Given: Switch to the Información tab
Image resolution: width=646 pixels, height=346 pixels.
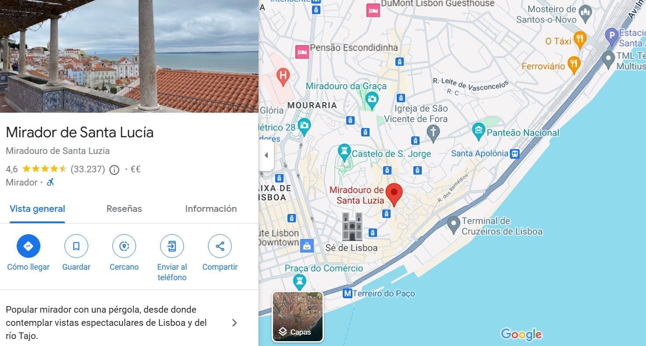Looking at the screenshot, I should tap(211, 209).
